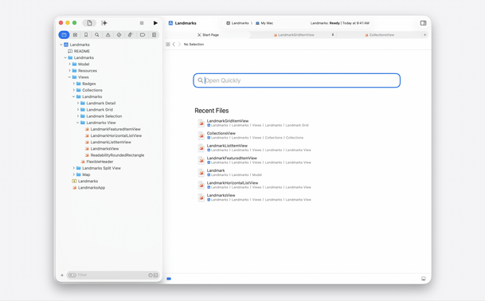The image size is (485, 301).
Task: Select LandmarkHorizontalListView in navigator tree
Action: [x=113, y=135]
